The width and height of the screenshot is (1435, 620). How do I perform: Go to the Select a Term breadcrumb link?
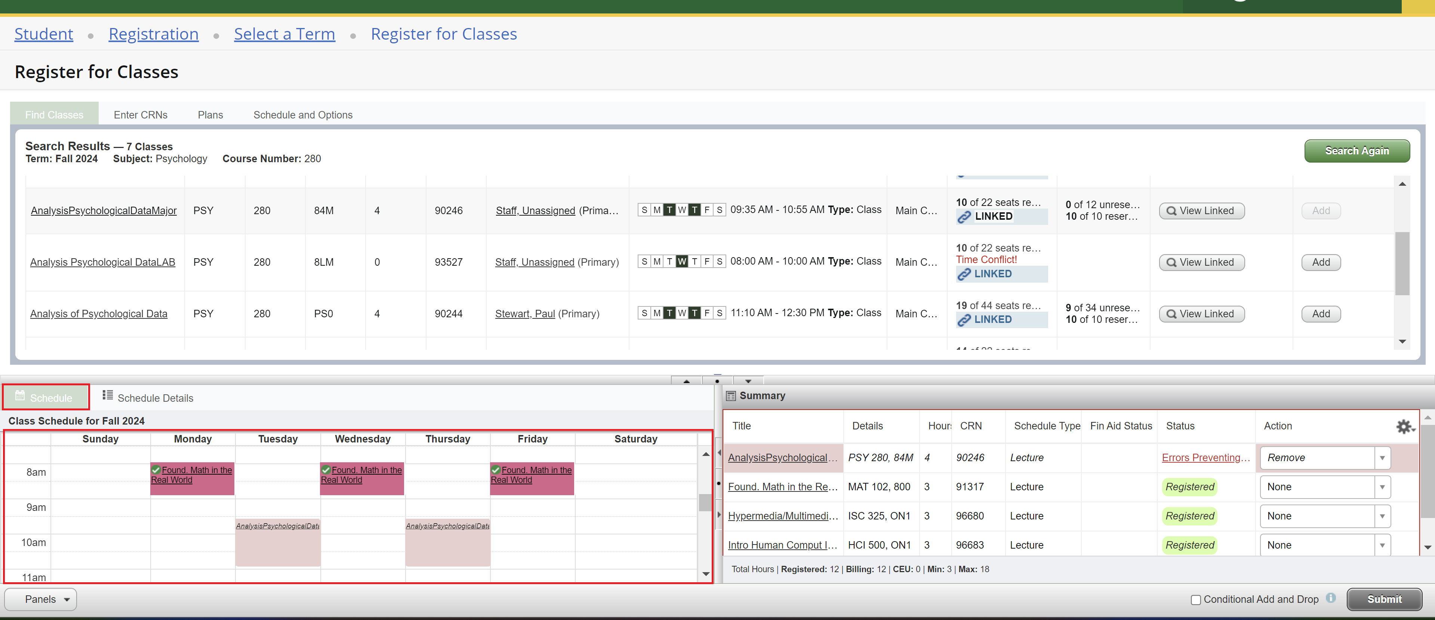pyautogui.click(x=284, y=34)
